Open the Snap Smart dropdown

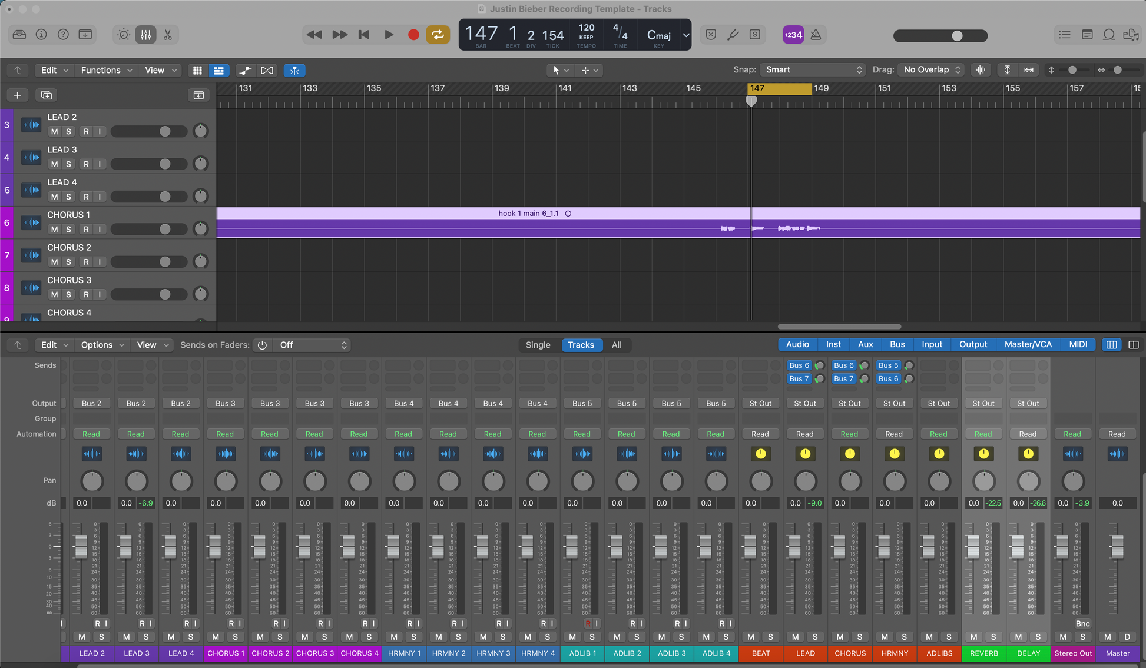tap(812, 69)
